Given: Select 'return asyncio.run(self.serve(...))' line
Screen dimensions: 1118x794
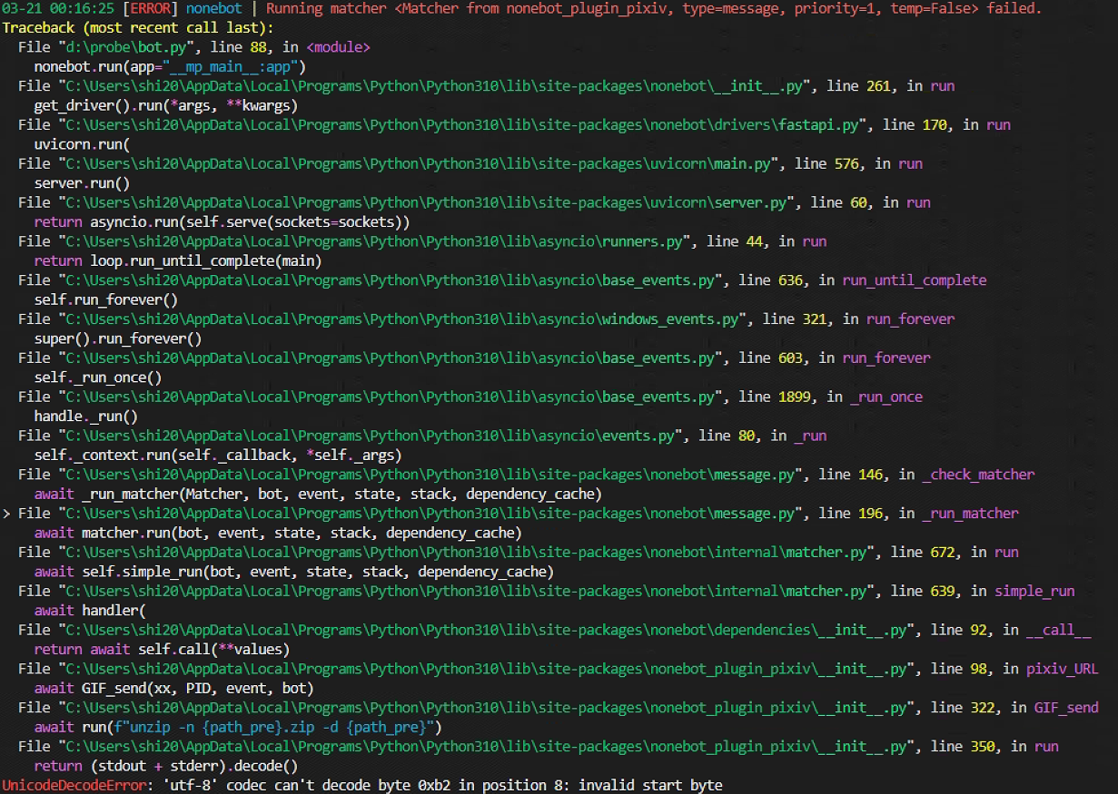Looking at the screenshot, I should (222, 222).
